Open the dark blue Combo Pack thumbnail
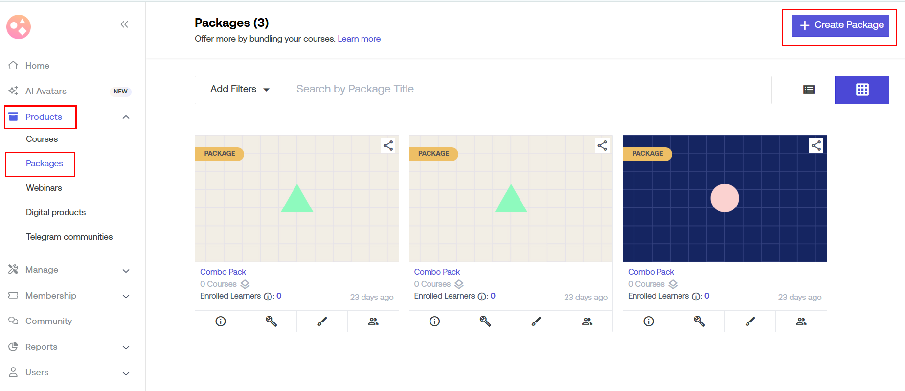The image size is (905, 391). [724, 198]
